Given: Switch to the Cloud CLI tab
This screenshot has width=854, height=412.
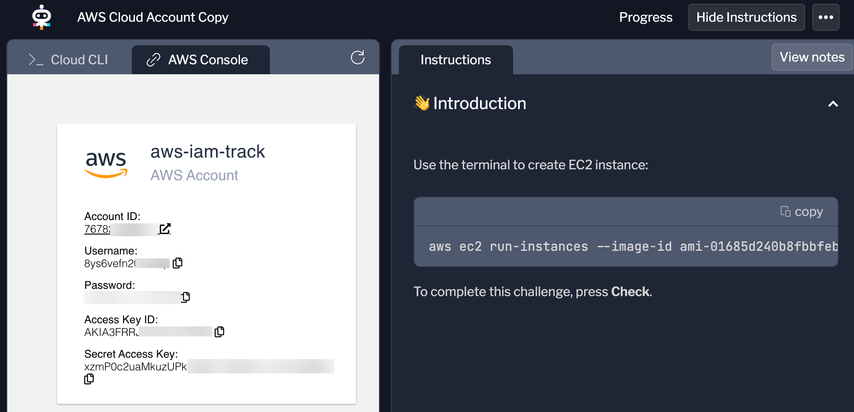Looking at the screenshot, I should pyautogui.click(x=69, y=60).
